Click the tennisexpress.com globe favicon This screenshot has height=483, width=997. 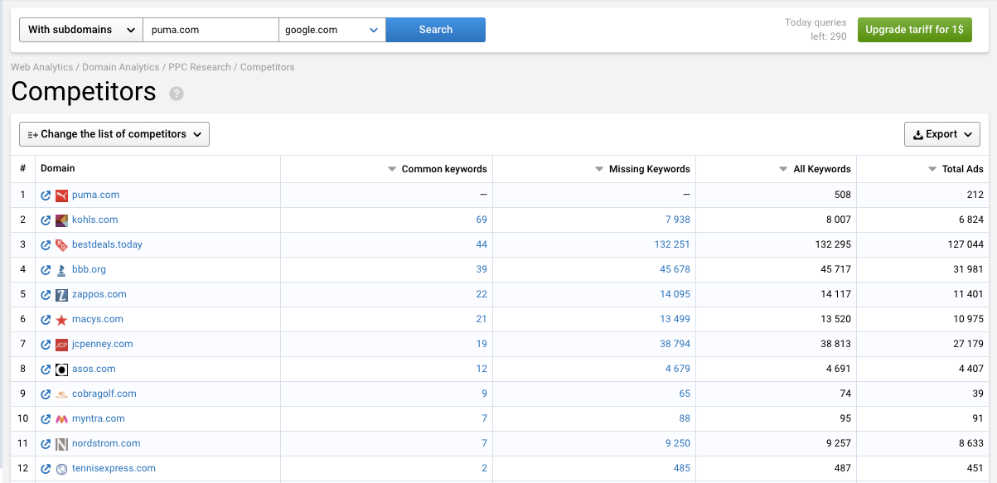pos(61,469)
